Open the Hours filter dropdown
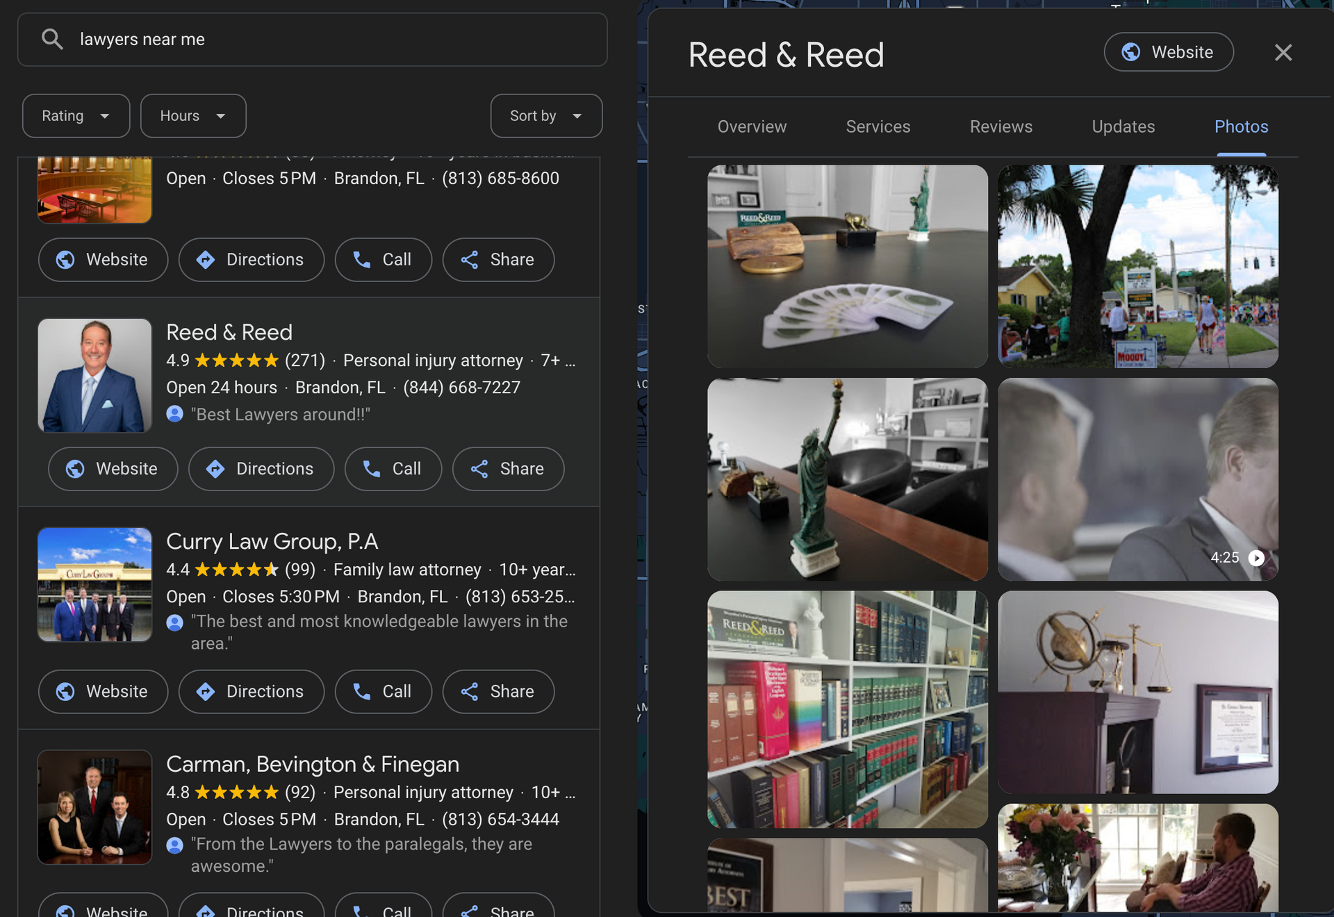Image resolution: width=1334 pixels, height=917 pixels. tap(193, 116)
